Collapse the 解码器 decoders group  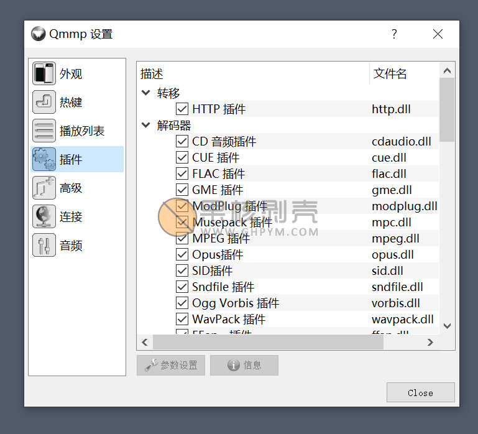146,126
